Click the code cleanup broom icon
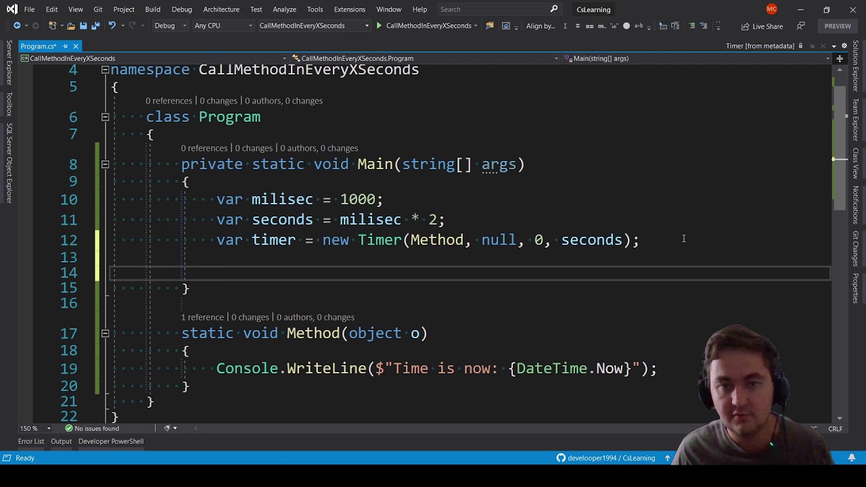 coord(167,428)
